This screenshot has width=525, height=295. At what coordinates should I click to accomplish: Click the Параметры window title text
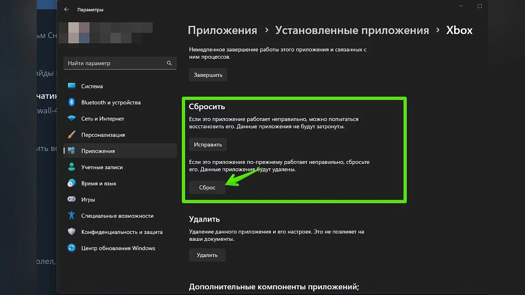click(90, 10)
